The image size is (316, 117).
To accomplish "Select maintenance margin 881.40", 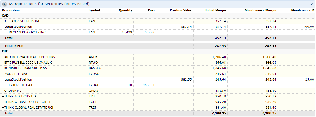I will (x=271, y=107).
